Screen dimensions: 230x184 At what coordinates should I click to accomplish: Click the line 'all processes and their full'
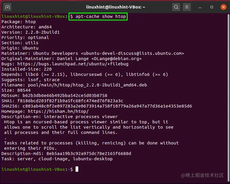pos(61,132)
